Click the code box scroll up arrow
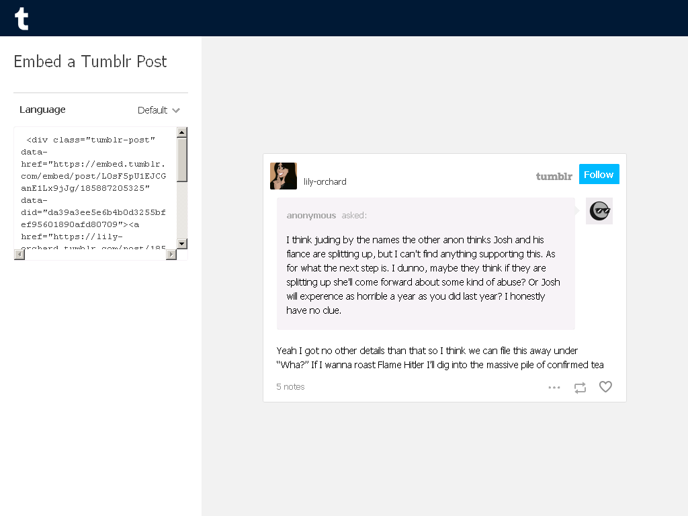The width and height of the screenshot is (688, 516). [182, 132]
